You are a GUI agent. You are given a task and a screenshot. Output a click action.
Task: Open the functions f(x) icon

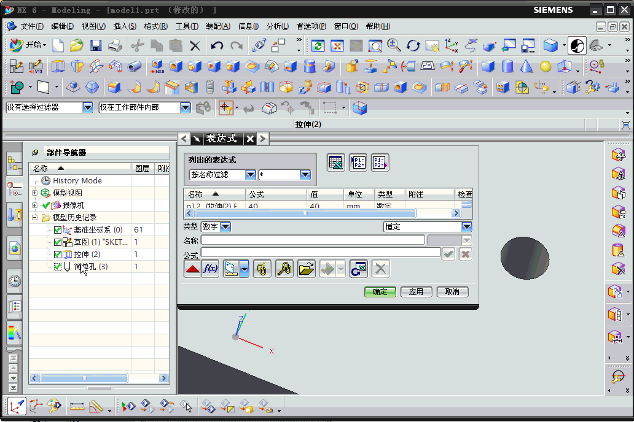(210, 269)
